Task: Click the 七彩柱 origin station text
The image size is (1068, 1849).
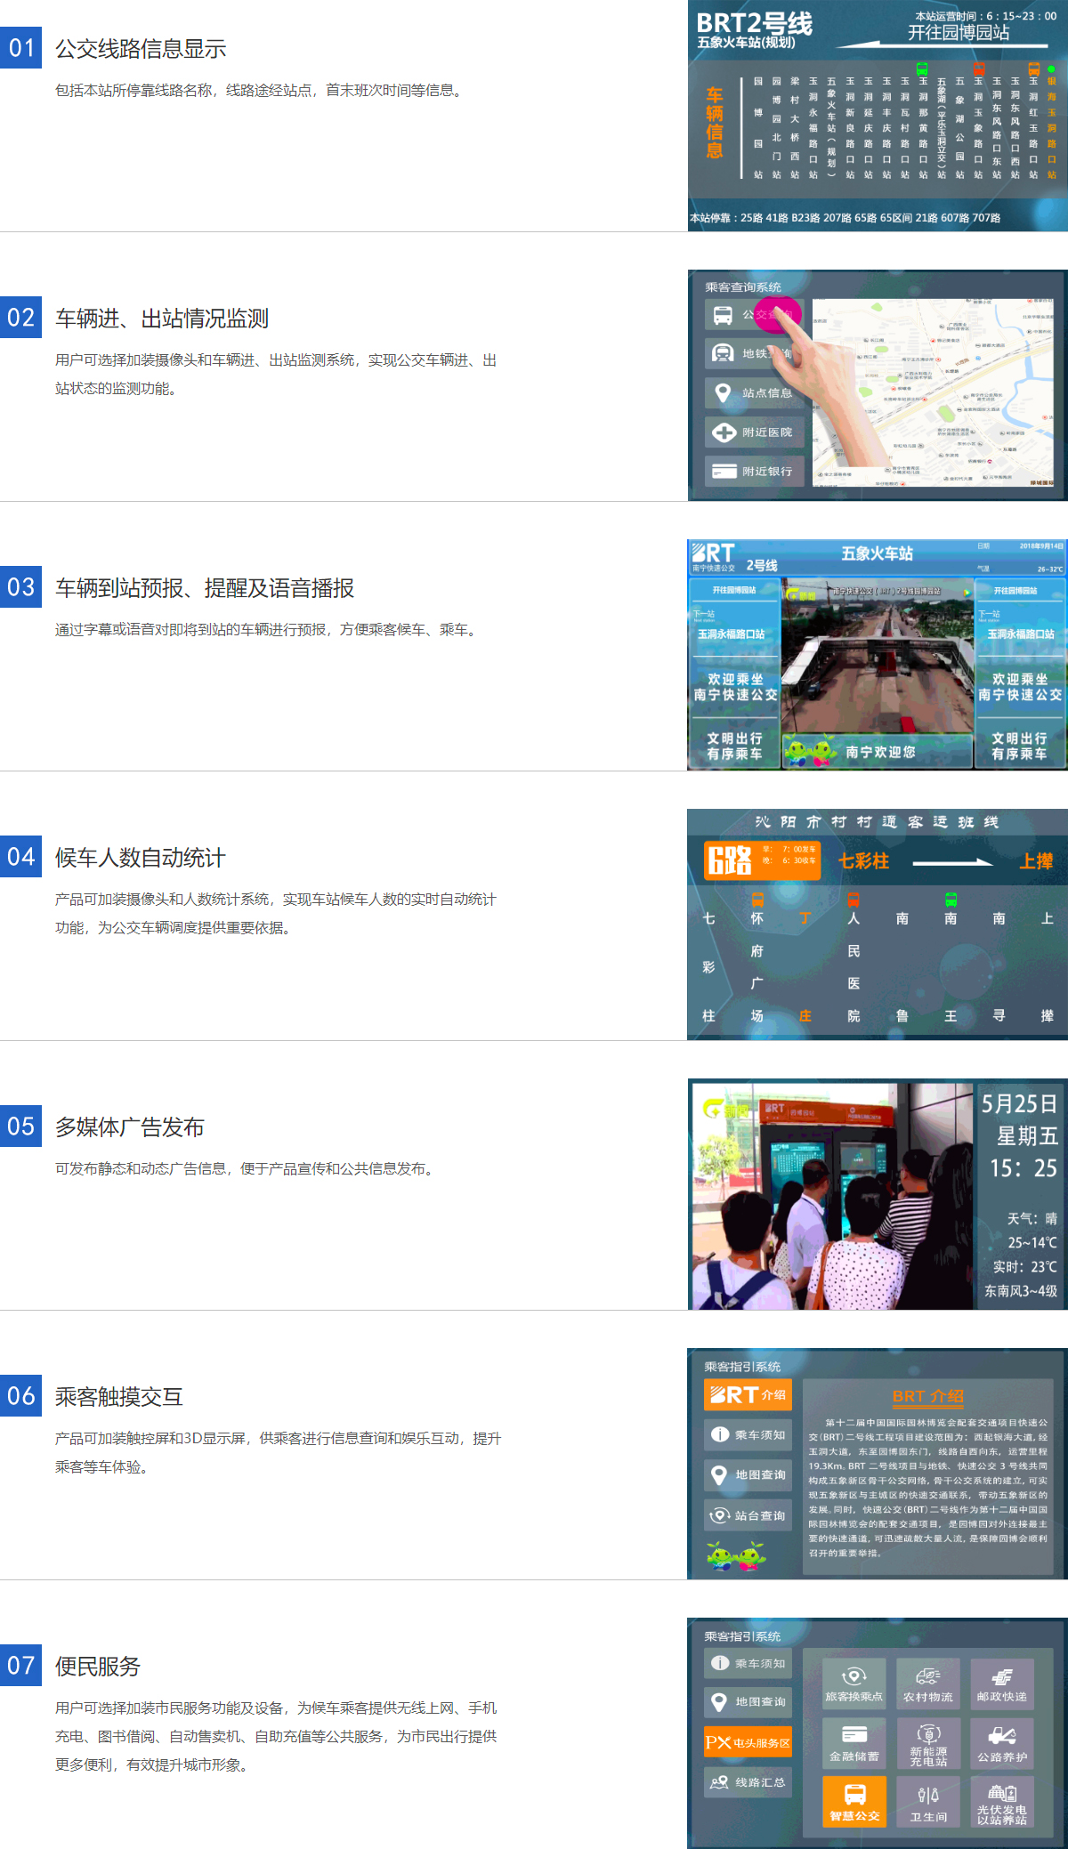Action: 863,860
